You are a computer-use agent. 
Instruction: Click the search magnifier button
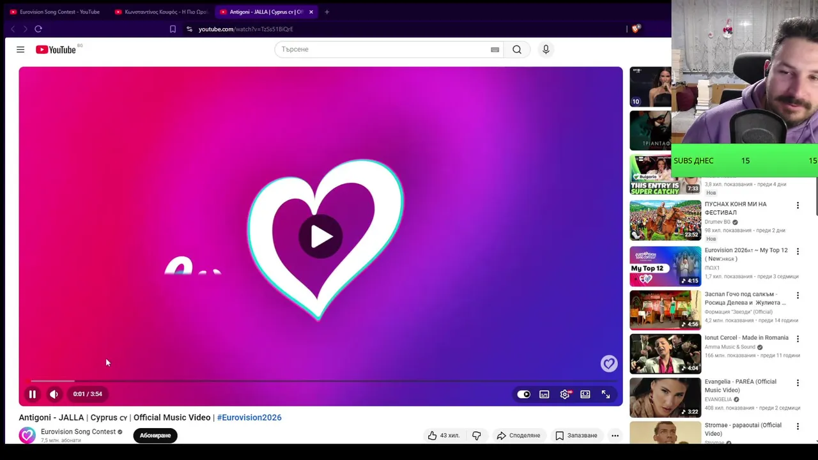tap(517, 49)
